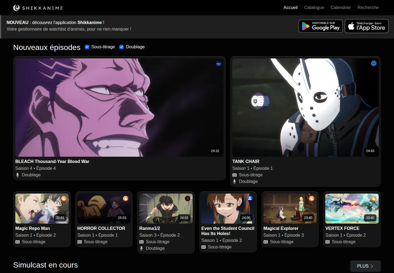The image size is (394, 273).
Task: Click the microphone dubbing icon under TANK CHAIR
Action: click(234, 182)
